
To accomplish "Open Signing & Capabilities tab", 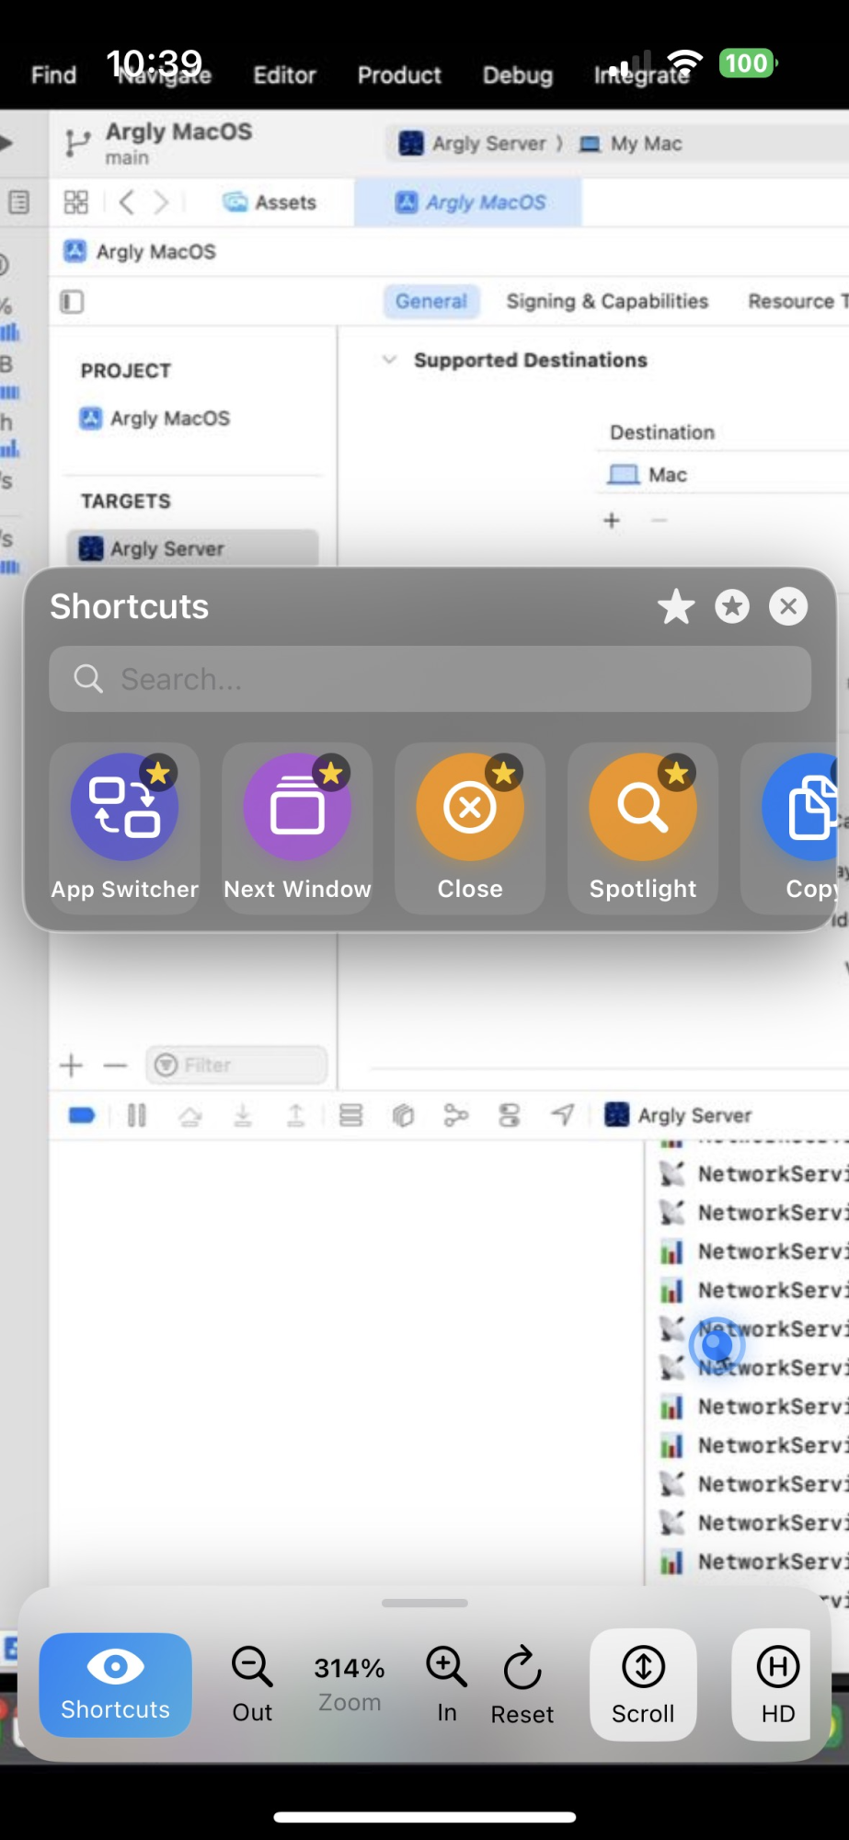I will coord(607,301).
